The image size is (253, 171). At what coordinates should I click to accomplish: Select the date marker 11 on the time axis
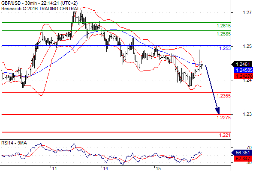(54, 168)
